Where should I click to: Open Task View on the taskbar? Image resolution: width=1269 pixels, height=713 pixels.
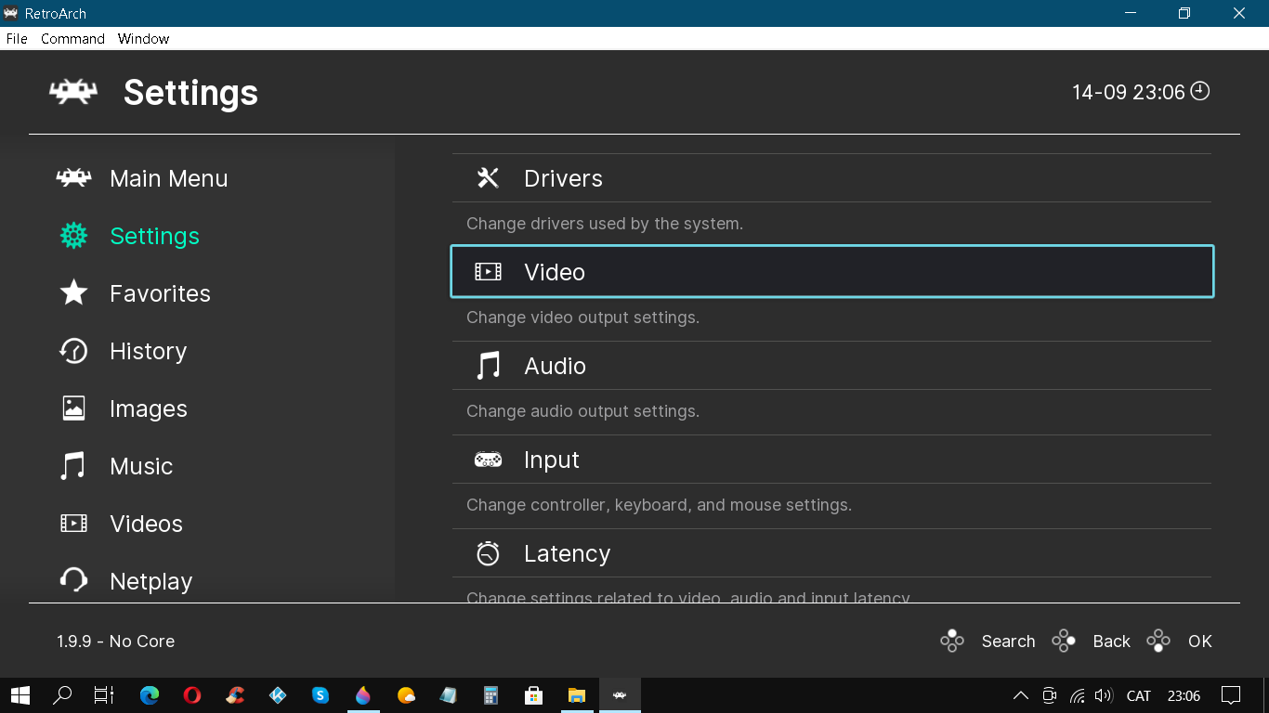click(104, 694)
